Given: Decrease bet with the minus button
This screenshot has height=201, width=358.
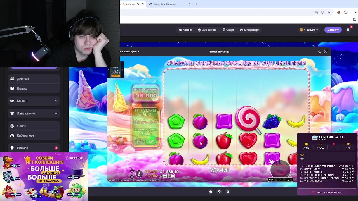Looking at the screenshot, I should [263, 170].
